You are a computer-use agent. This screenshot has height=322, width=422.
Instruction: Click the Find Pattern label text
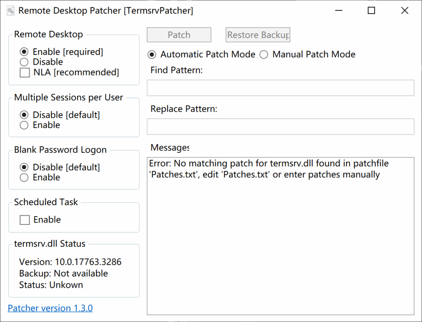pos(176,70)
